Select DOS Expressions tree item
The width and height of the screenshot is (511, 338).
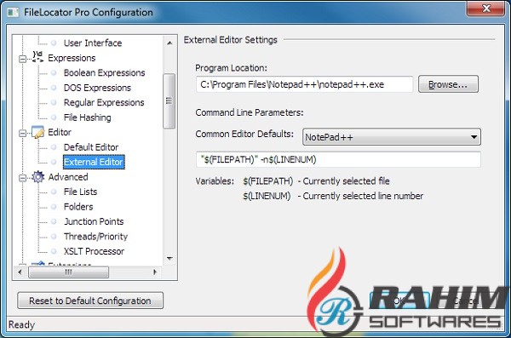tap(97, 88)
